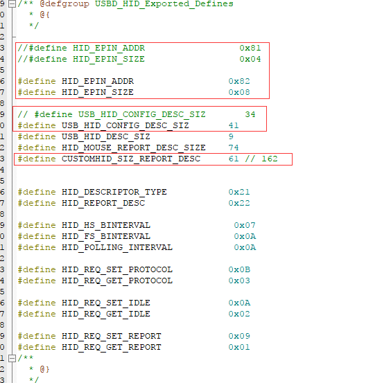Click HID_REQ_GET_REPORT macro name
The width and height of the screenshot is (391, 383).
[111, 347]
